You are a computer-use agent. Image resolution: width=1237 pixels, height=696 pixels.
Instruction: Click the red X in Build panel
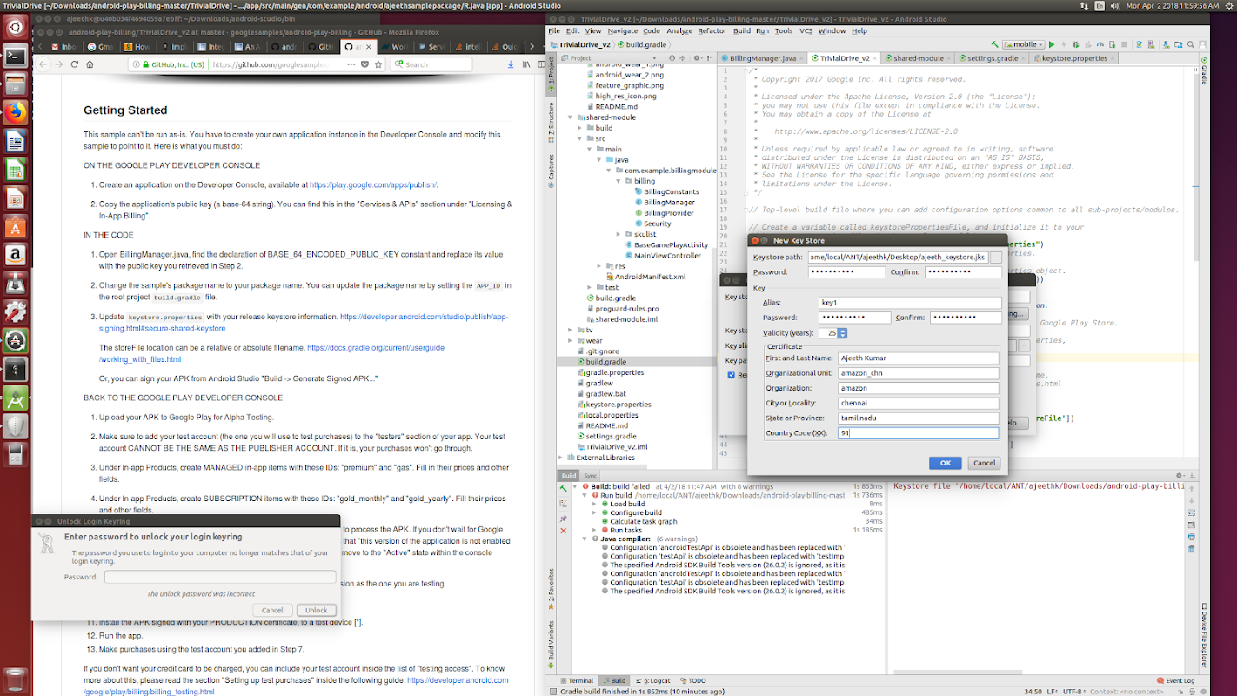tap(564, 531)
